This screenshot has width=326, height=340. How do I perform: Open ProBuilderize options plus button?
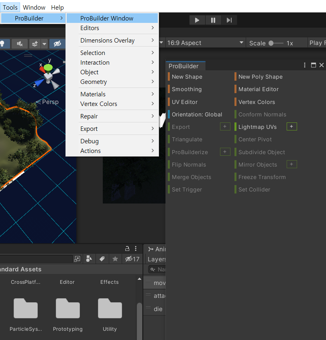click(225, 152)
